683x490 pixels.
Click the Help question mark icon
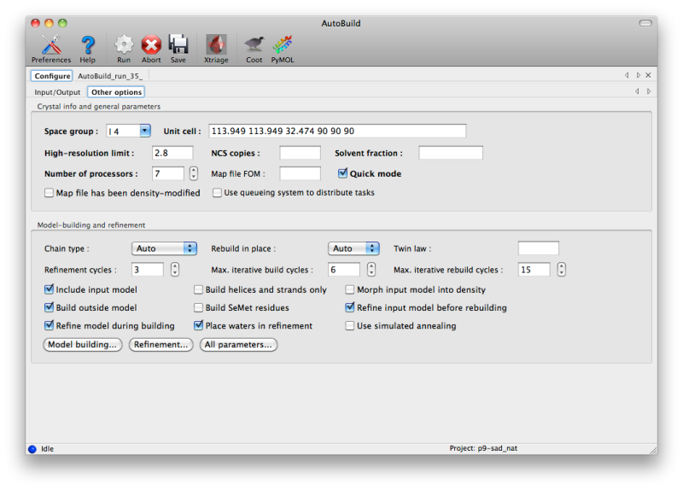(87, 49)
